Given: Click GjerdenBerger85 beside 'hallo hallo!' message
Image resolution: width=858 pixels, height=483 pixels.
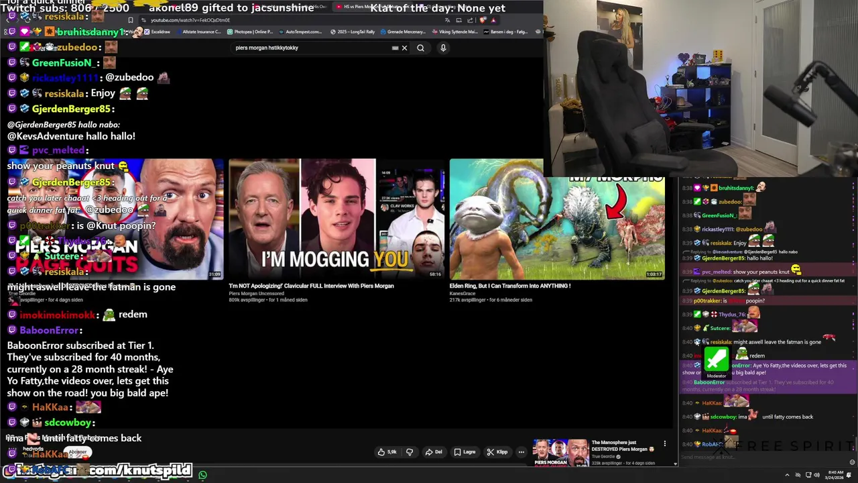Looking at the screenshot, I should (x=723, y=258).
